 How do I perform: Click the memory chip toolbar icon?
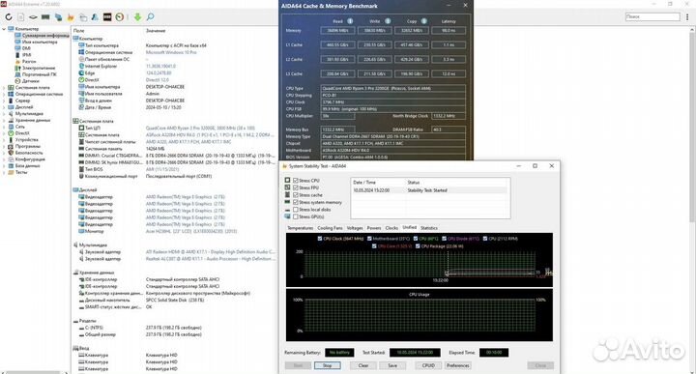(45, 16)
